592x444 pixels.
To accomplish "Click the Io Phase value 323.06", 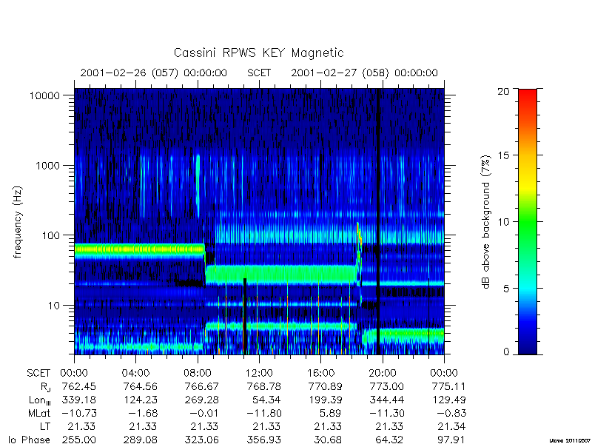I will [202, 440].
